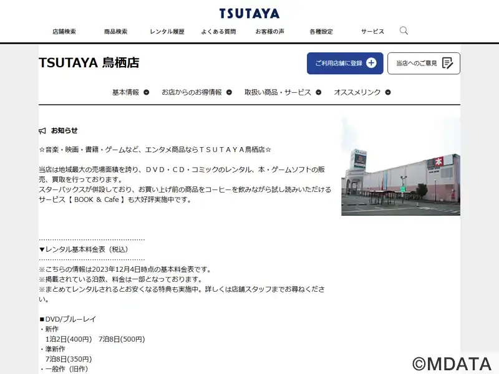The height and width of the screenshot is (374, 499).
Task: Jump to お店からのお得情報 link
Action: [x=191, y=92]
